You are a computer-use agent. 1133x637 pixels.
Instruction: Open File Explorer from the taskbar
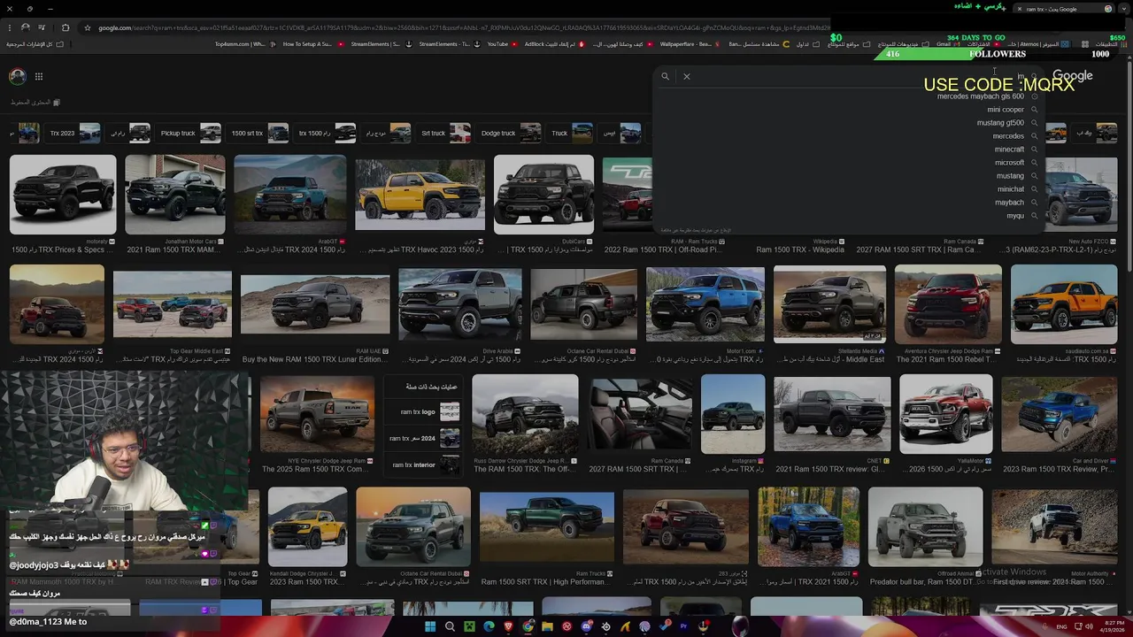point(547,627)
